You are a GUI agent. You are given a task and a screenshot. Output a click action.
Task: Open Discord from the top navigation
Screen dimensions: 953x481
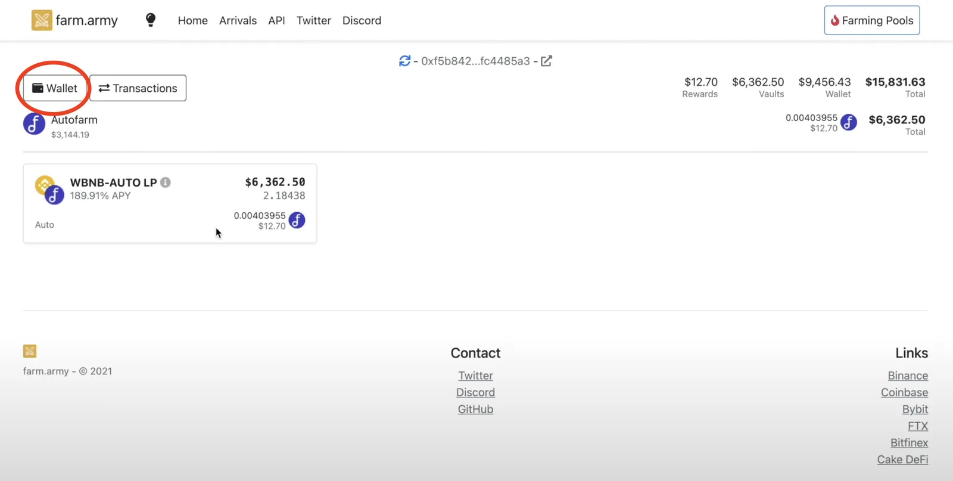[x=362, y=20]
